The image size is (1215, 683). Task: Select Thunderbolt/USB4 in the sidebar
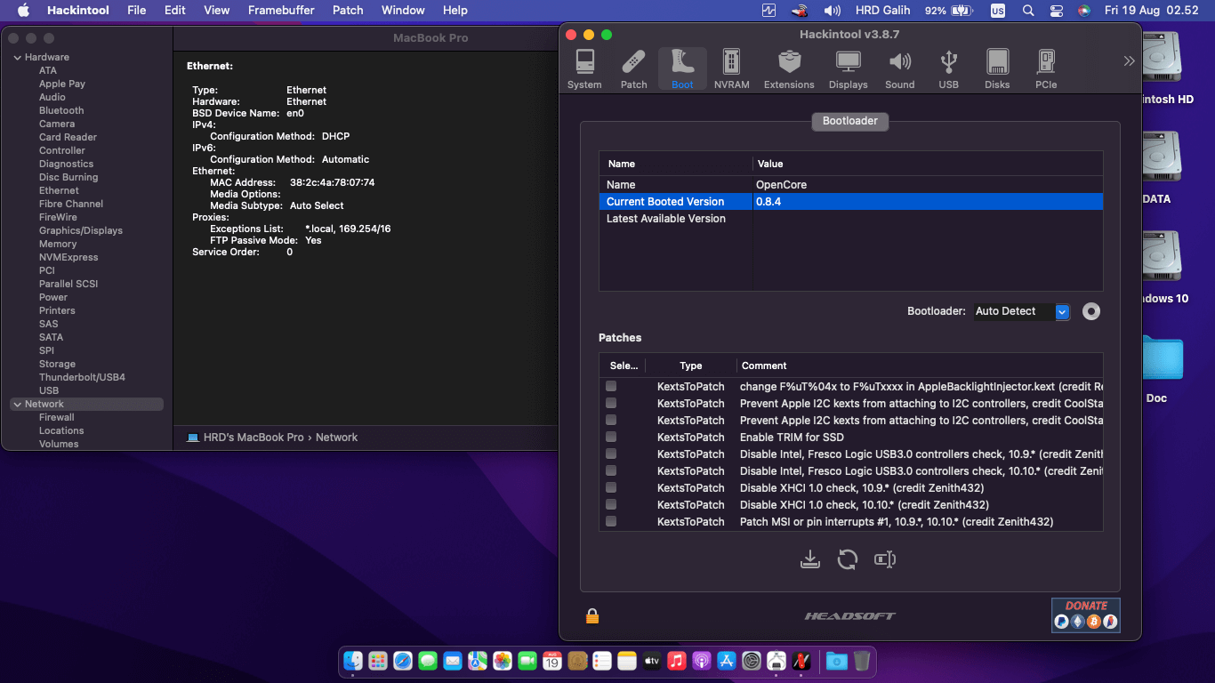[82, 378]
